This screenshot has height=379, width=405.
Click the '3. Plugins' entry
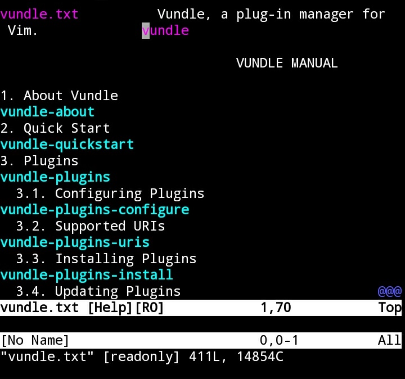pyautogui.click(x=39, y=161)
